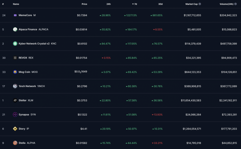Screen dimensions: 241x149
Task: Open the Market Cap info tooltip icon
Action: (x=200, y=4)
